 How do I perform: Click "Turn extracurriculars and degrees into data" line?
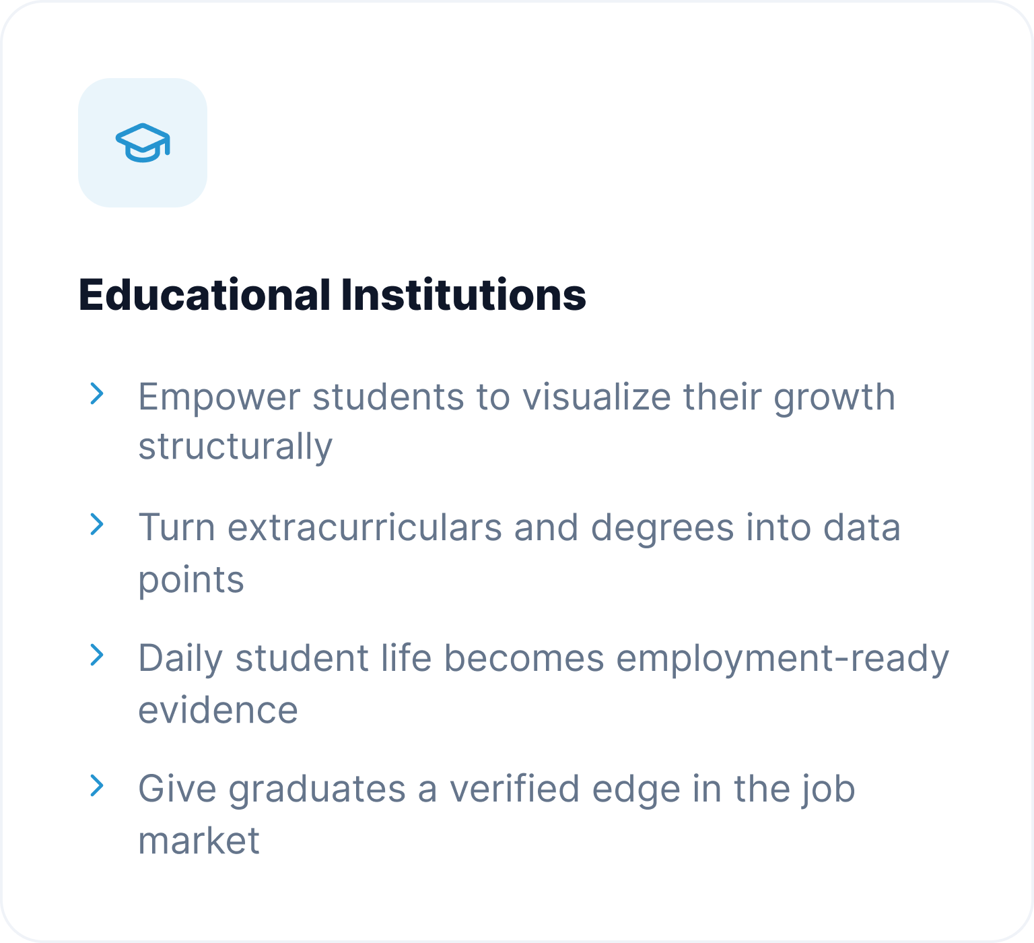[520, 527]
